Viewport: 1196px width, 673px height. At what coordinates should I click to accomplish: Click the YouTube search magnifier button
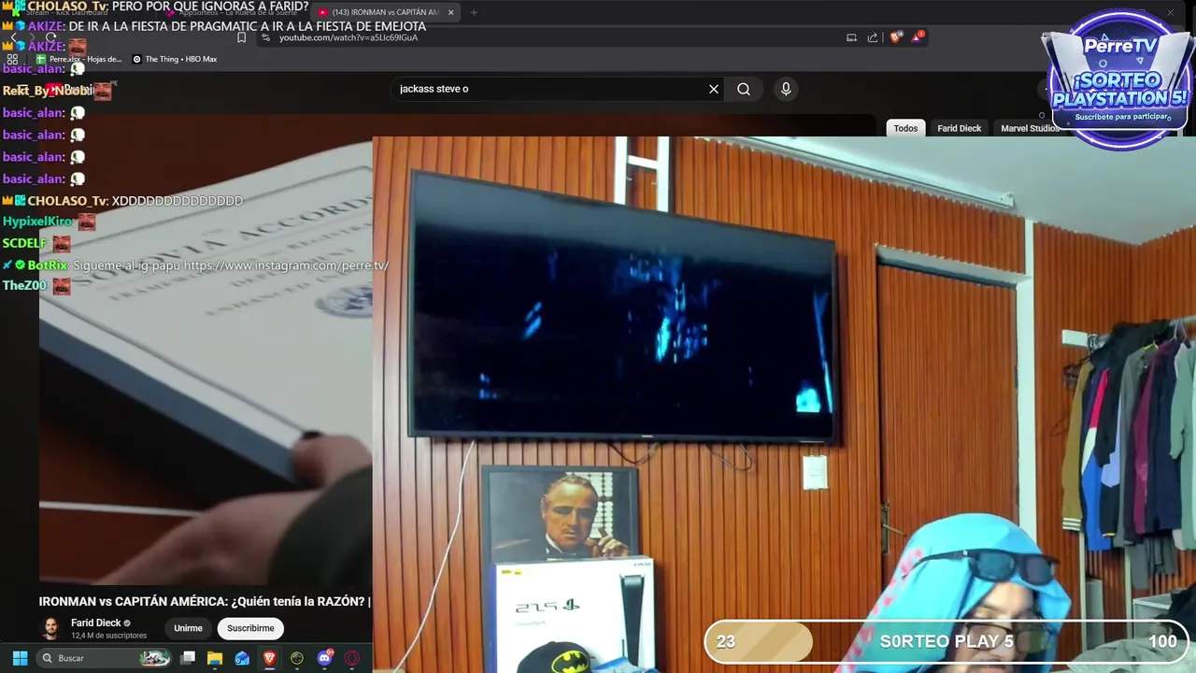pyautogui.click(x=744, y=89)
